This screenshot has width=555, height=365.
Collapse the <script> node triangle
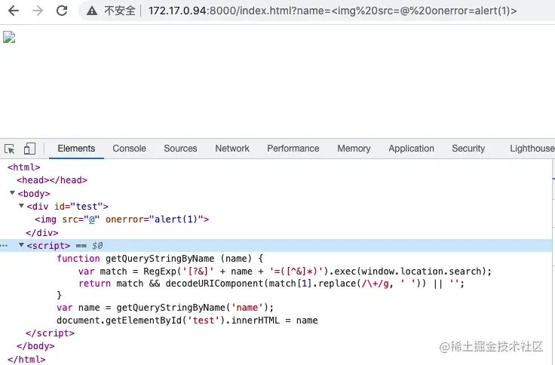tap(21, 245)
